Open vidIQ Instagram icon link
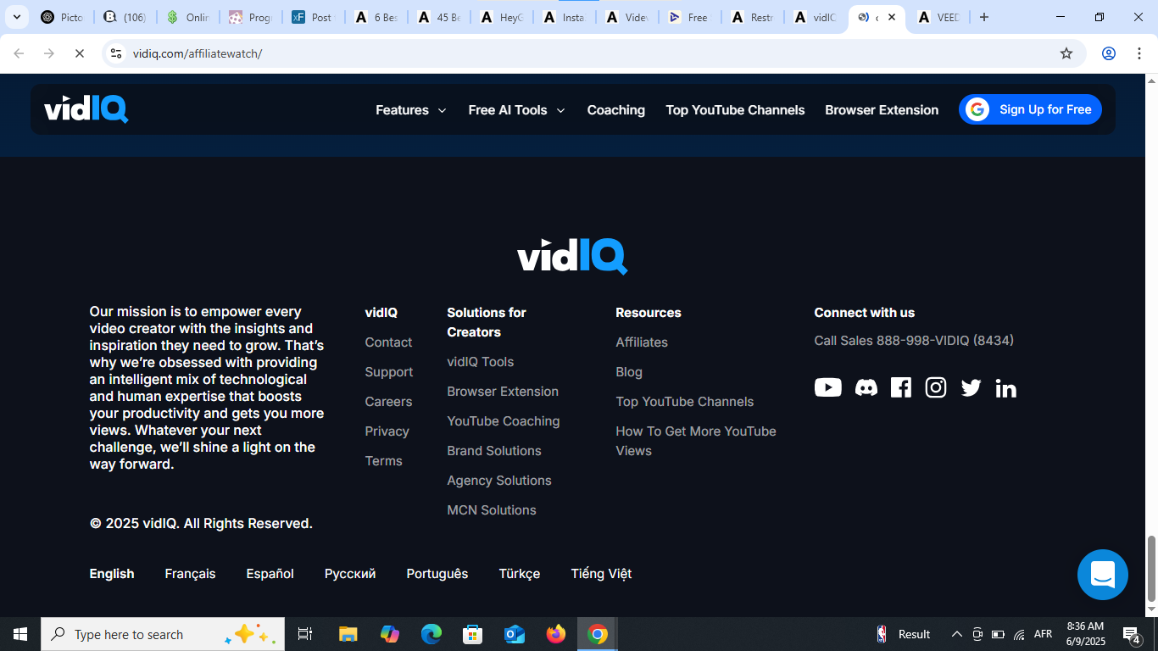 point(936,387)
